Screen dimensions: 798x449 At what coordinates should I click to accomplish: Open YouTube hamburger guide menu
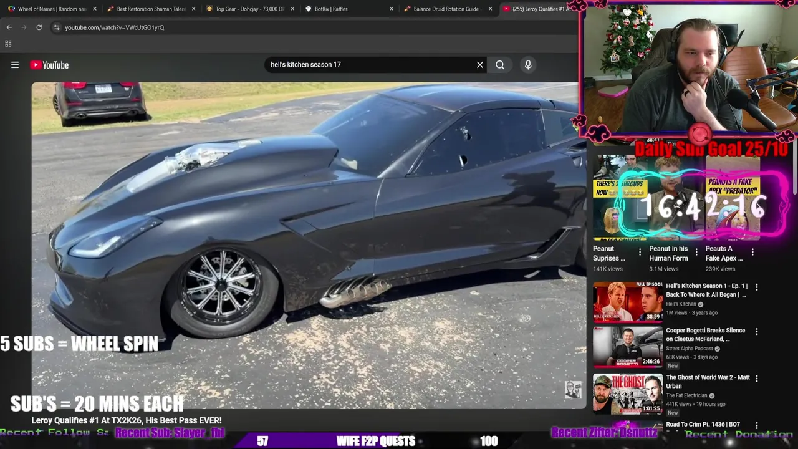pyautogui.click(x=15, y=65)
